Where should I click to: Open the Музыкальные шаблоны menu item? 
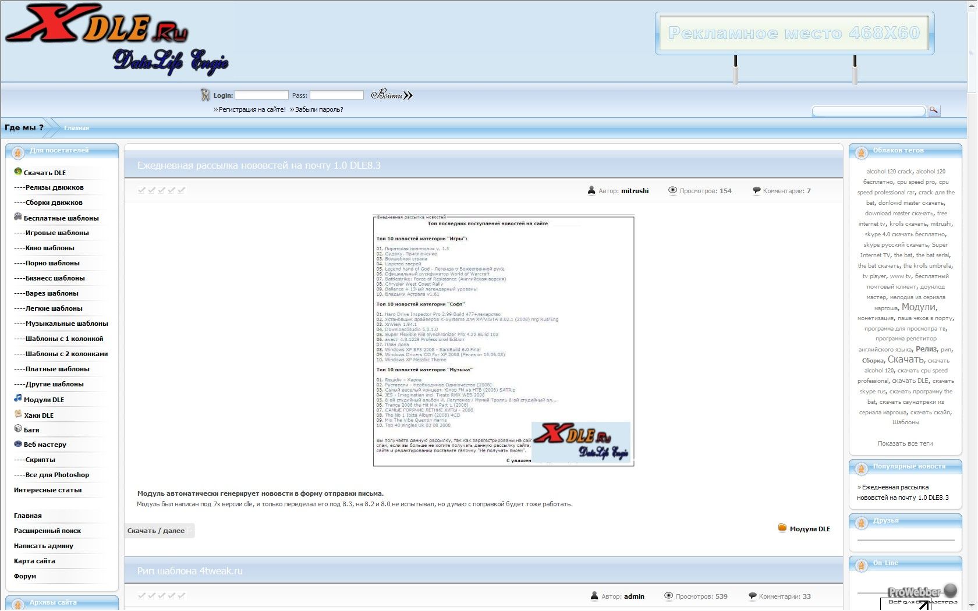tap(61, 324)
